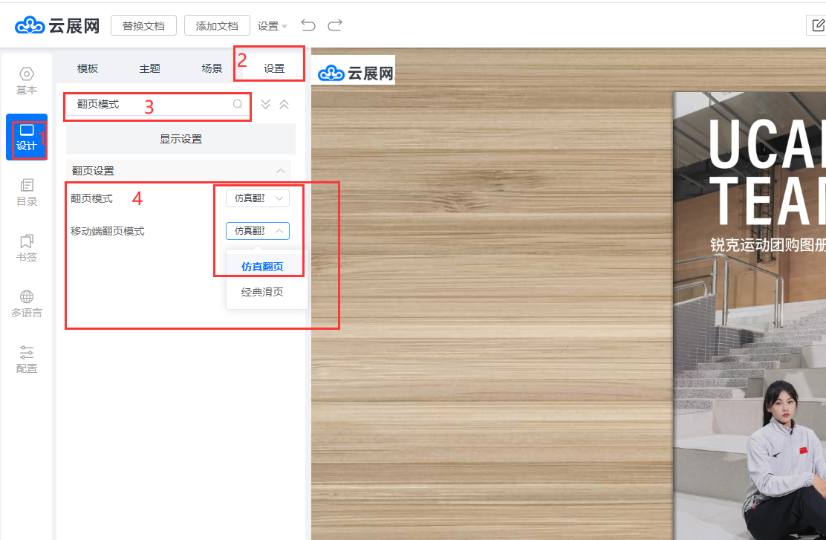Open the 目录 sidebar panel
The image size is (826, 540).
pos(27,192)
